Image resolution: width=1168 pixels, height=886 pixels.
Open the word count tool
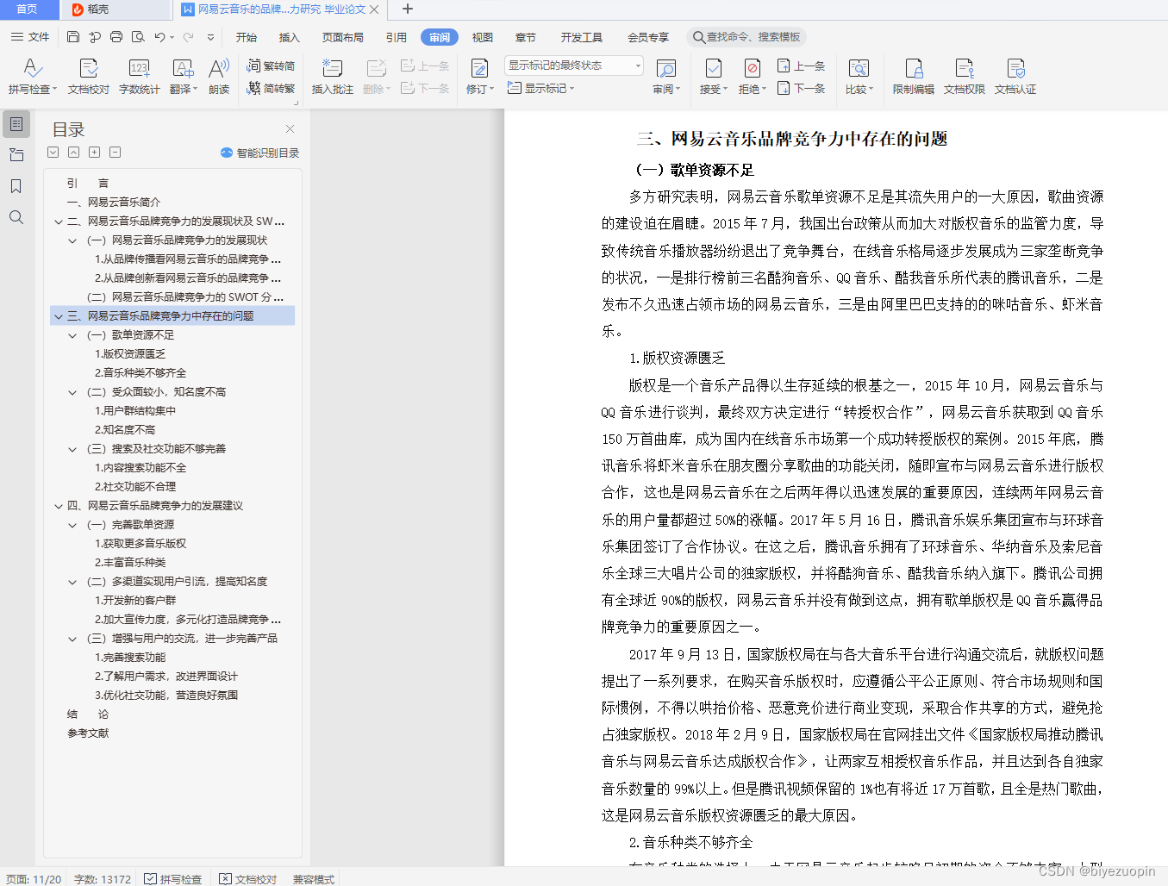pyautogui.click(x=139, y=76)
